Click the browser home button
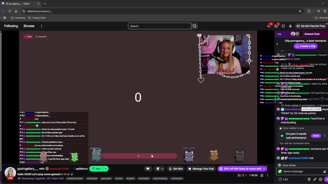Image resolution: width=328 pixels, height=184 pixels. pyautogui.click(x=16, y=11)
